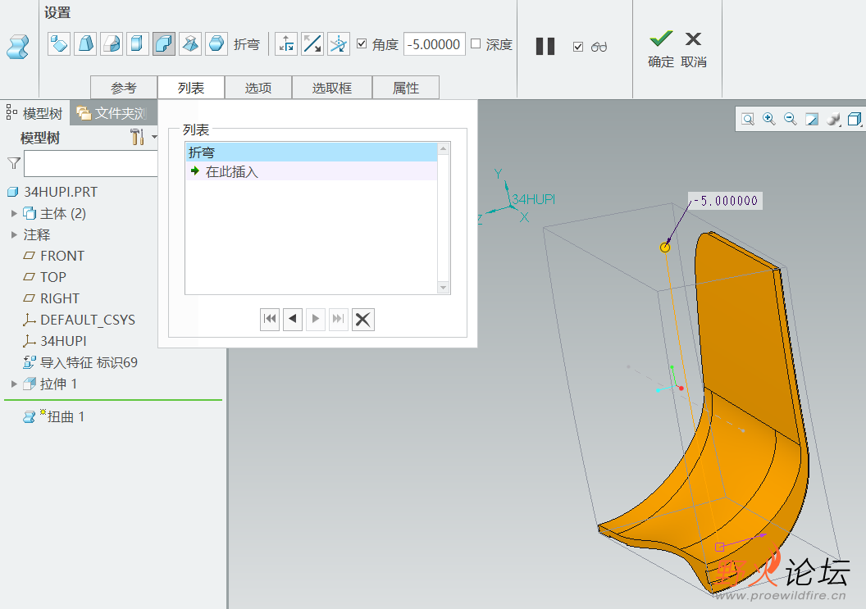866x609 pixels.
Task: Switch to the 模型树 tab
Action: pyautogui.click(x=35, y=113)
